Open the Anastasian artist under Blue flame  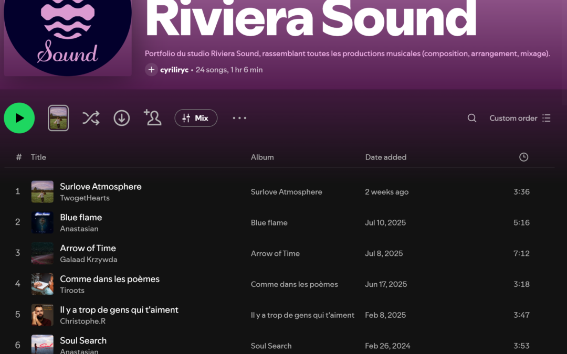tap(79, 229)
